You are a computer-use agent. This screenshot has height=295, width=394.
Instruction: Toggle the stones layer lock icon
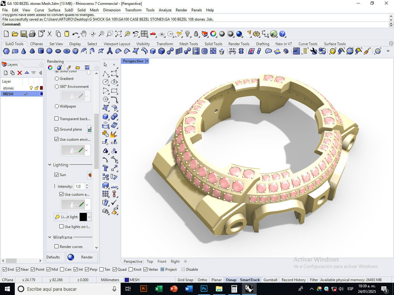point(36,88)
